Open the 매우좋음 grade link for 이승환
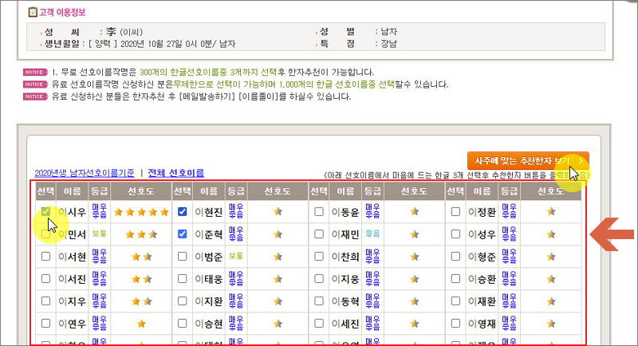The image size is (638, 346). coord(510,279)
